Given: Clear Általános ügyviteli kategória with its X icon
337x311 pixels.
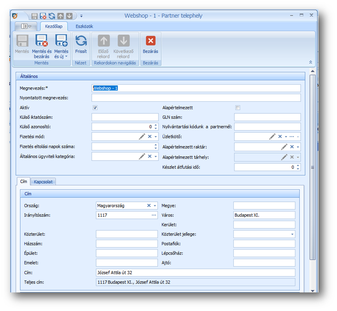Looking at the screenshot, I should coord(150,156).
